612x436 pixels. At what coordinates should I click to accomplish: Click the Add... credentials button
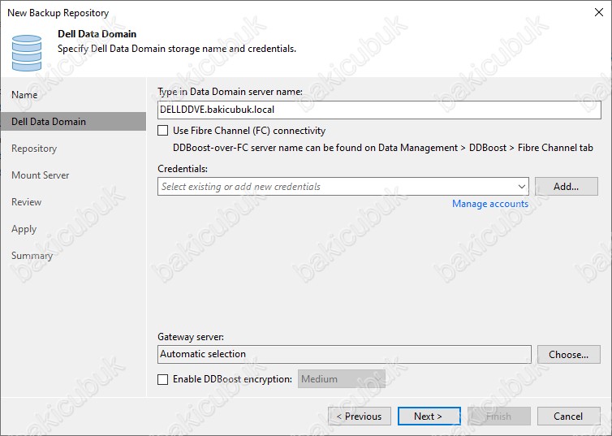tap(567, 187)
